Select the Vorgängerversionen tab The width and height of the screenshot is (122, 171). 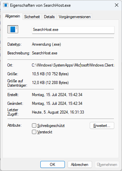75,17
